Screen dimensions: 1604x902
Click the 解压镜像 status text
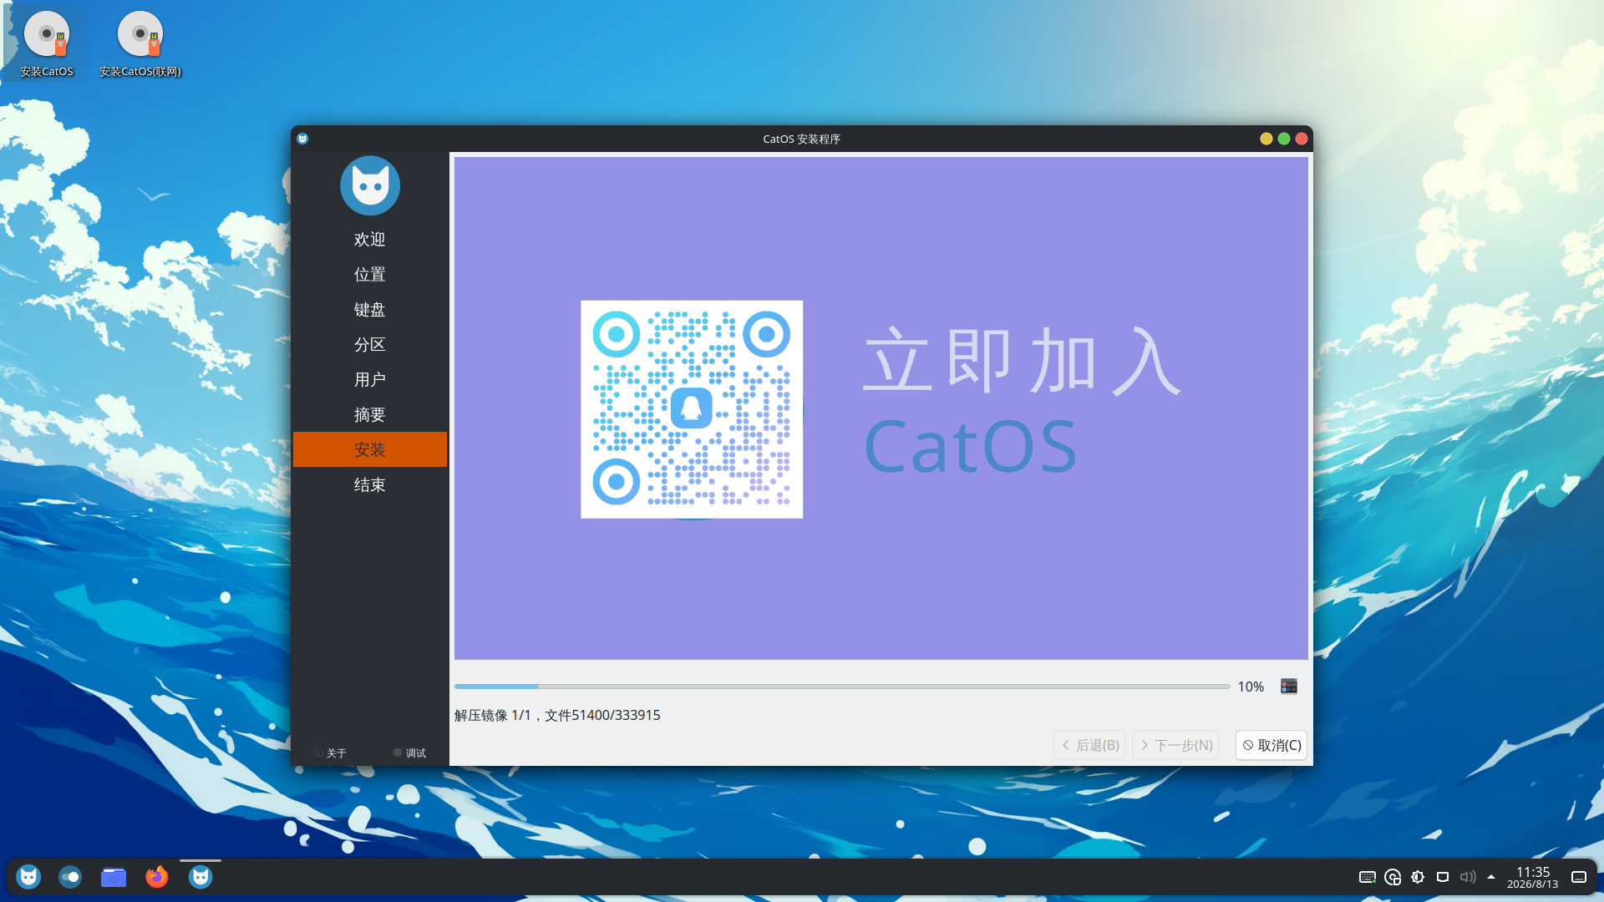tap(557, 715)
